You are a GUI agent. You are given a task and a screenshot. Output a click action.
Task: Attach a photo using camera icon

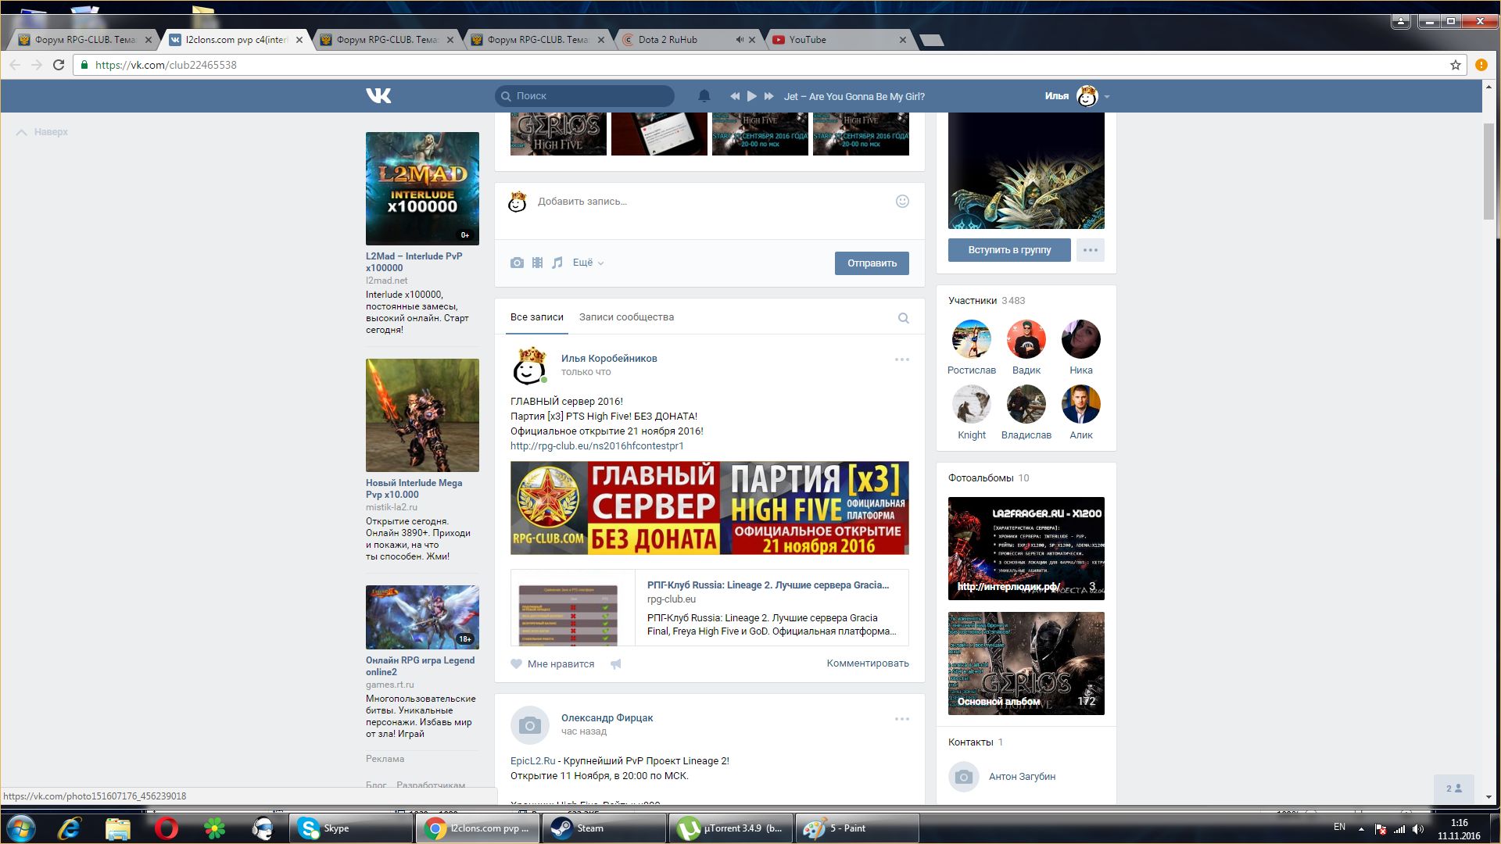click(x=517, y=263)
